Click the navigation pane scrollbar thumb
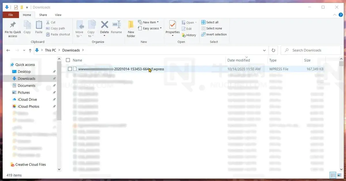Viewport: 346px width, 181px height. (x=59, y=91)
